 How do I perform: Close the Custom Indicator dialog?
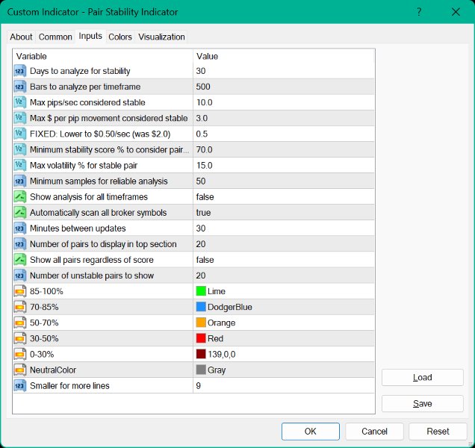click(x=456, y=12)
